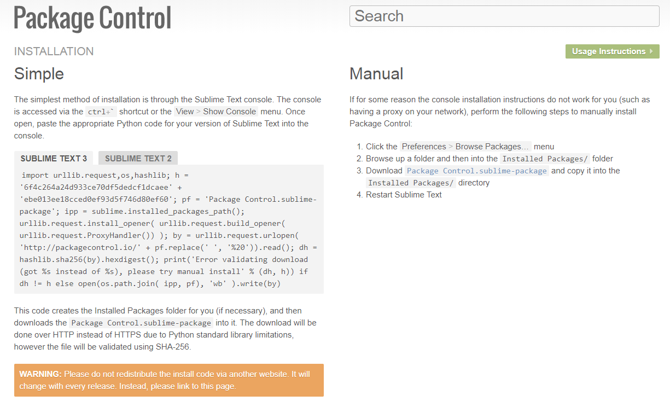The height and width of the screenshot is (401, 670).
Task: Click the View > Show Console menu text
Action: coord(216,112)
